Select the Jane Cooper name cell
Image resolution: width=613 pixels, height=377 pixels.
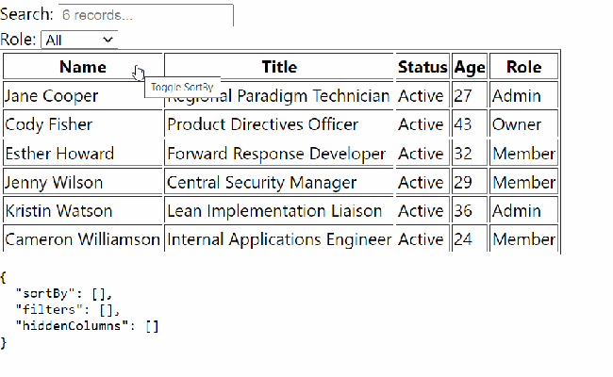coord(82,96)
